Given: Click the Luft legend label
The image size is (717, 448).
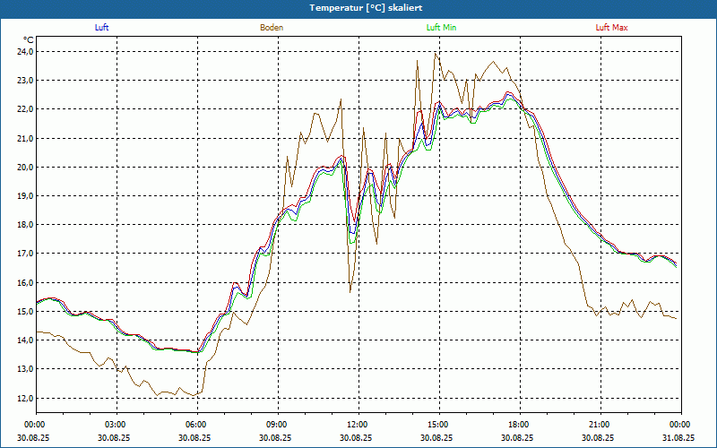Looking at the screenshot, I should [x=101, y=28].
